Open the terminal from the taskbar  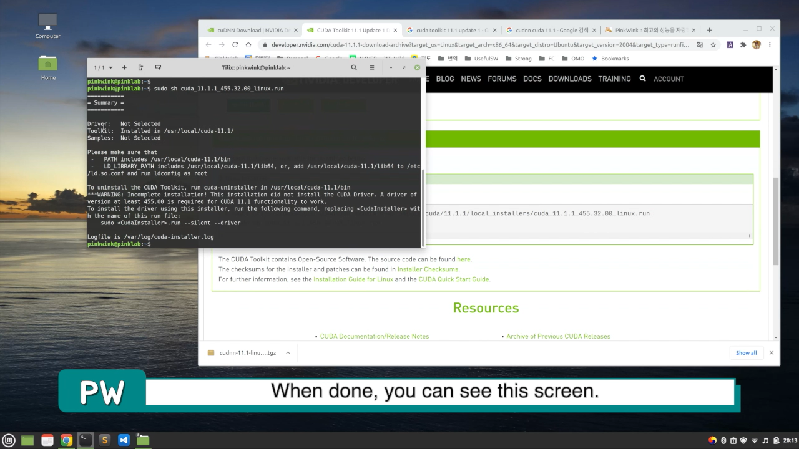click(86, 440)
